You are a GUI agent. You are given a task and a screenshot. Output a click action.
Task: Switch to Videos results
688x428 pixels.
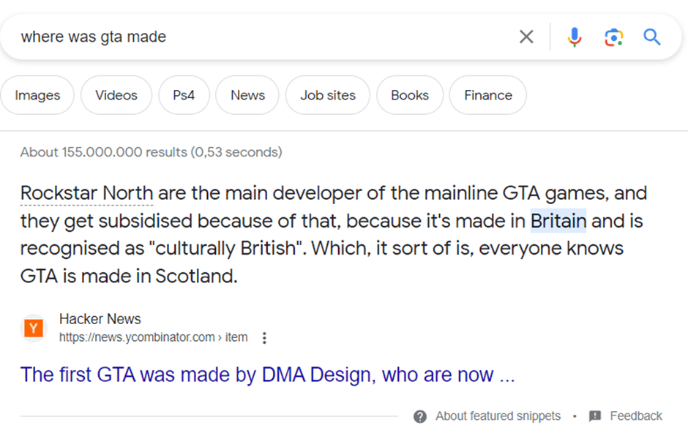[x=116, y=95]
